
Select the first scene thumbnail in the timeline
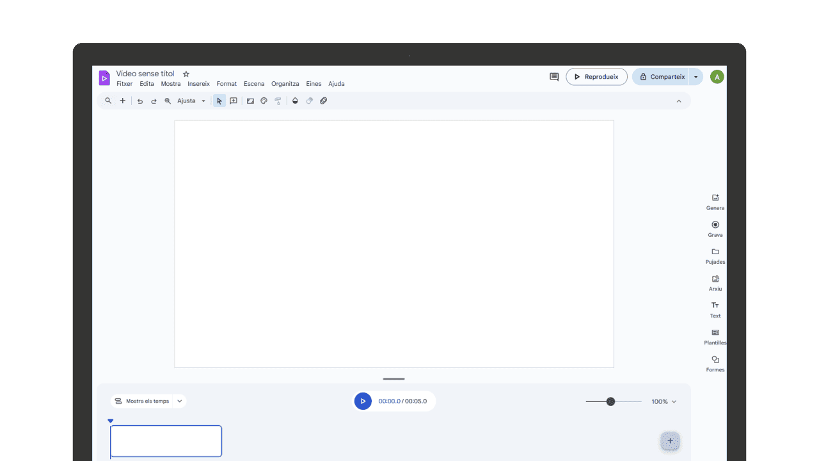tap(166, 441)
